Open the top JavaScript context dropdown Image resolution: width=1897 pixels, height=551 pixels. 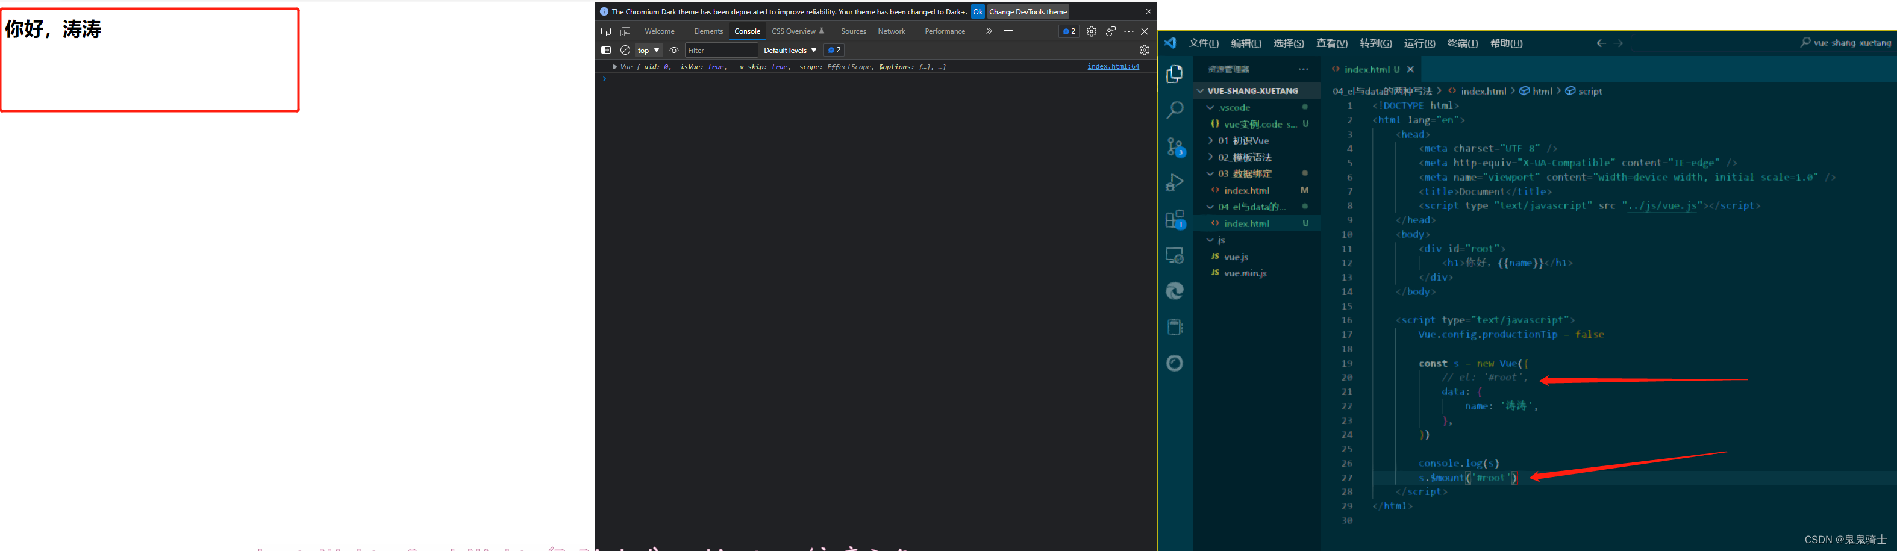click(648, 50)
